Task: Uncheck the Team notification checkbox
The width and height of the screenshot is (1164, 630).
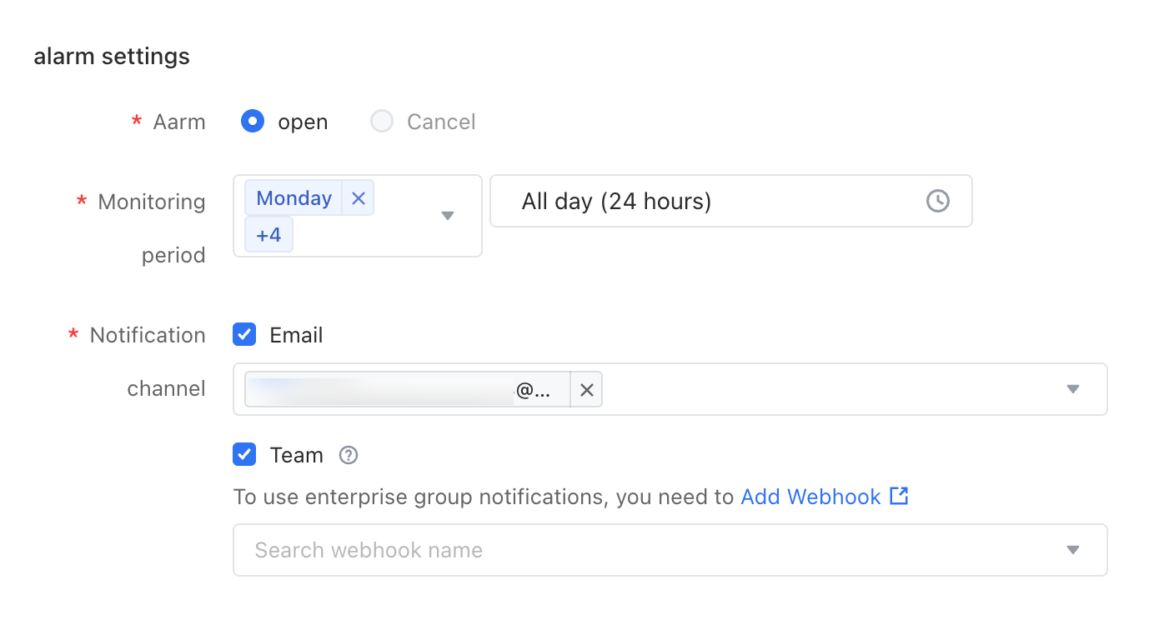Action: 244,455
